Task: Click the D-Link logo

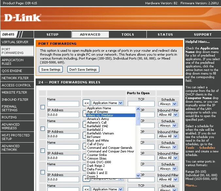Action: pos(23,17)
